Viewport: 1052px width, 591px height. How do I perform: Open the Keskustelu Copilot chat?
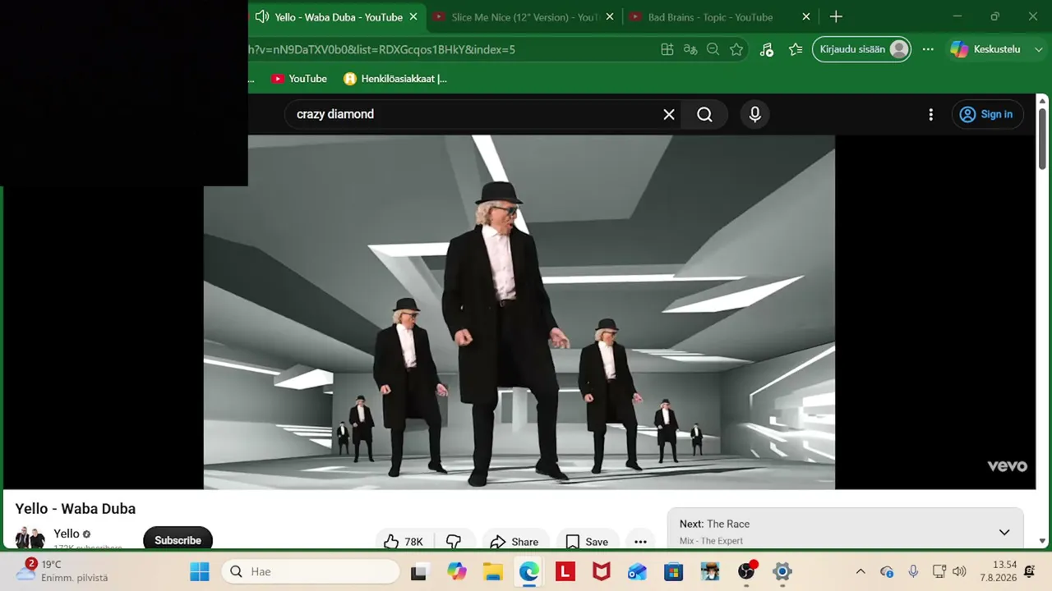[985, 49]
